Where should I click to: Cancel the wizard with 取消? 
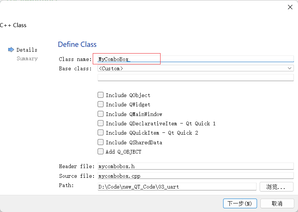pos(277,203)
